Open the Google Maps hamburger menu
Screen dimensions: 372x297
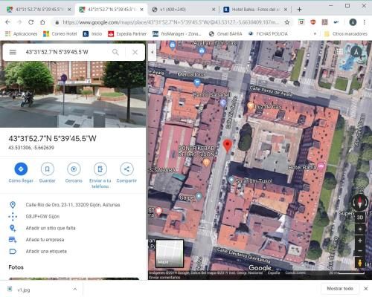coord(13,52)
